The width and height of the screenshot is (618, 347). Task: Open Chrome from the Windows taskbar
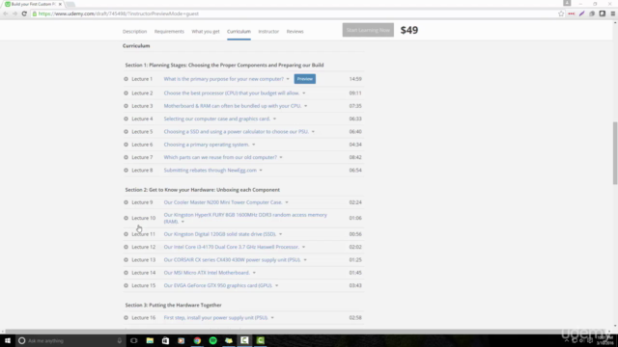click(x=197, y=340)
